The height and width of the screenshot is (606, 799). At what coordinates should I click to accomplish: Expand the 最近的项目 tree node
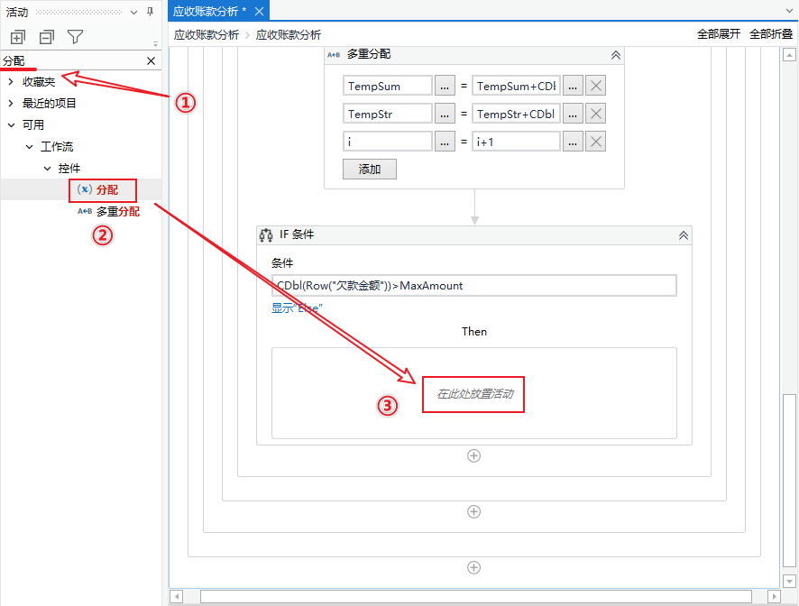click(x=11, y=104)
